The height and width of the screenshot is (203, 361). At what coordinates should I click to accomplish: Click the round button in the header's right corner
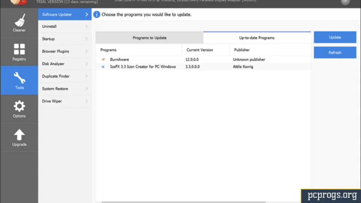[345, 2]
